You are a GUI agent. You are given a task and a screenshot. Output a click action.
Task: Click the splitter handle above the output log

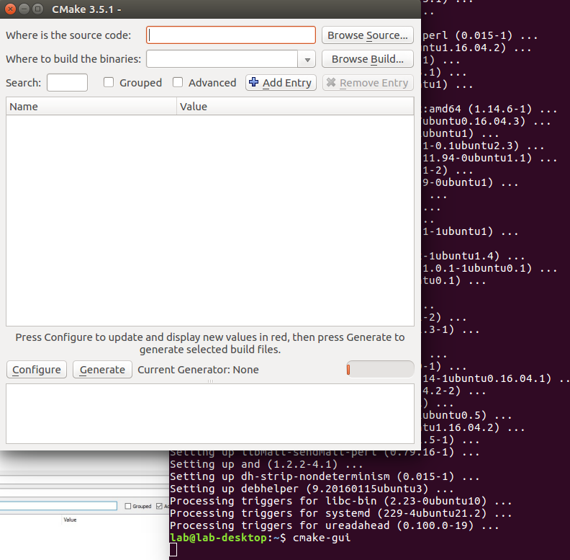coord(210,381)
